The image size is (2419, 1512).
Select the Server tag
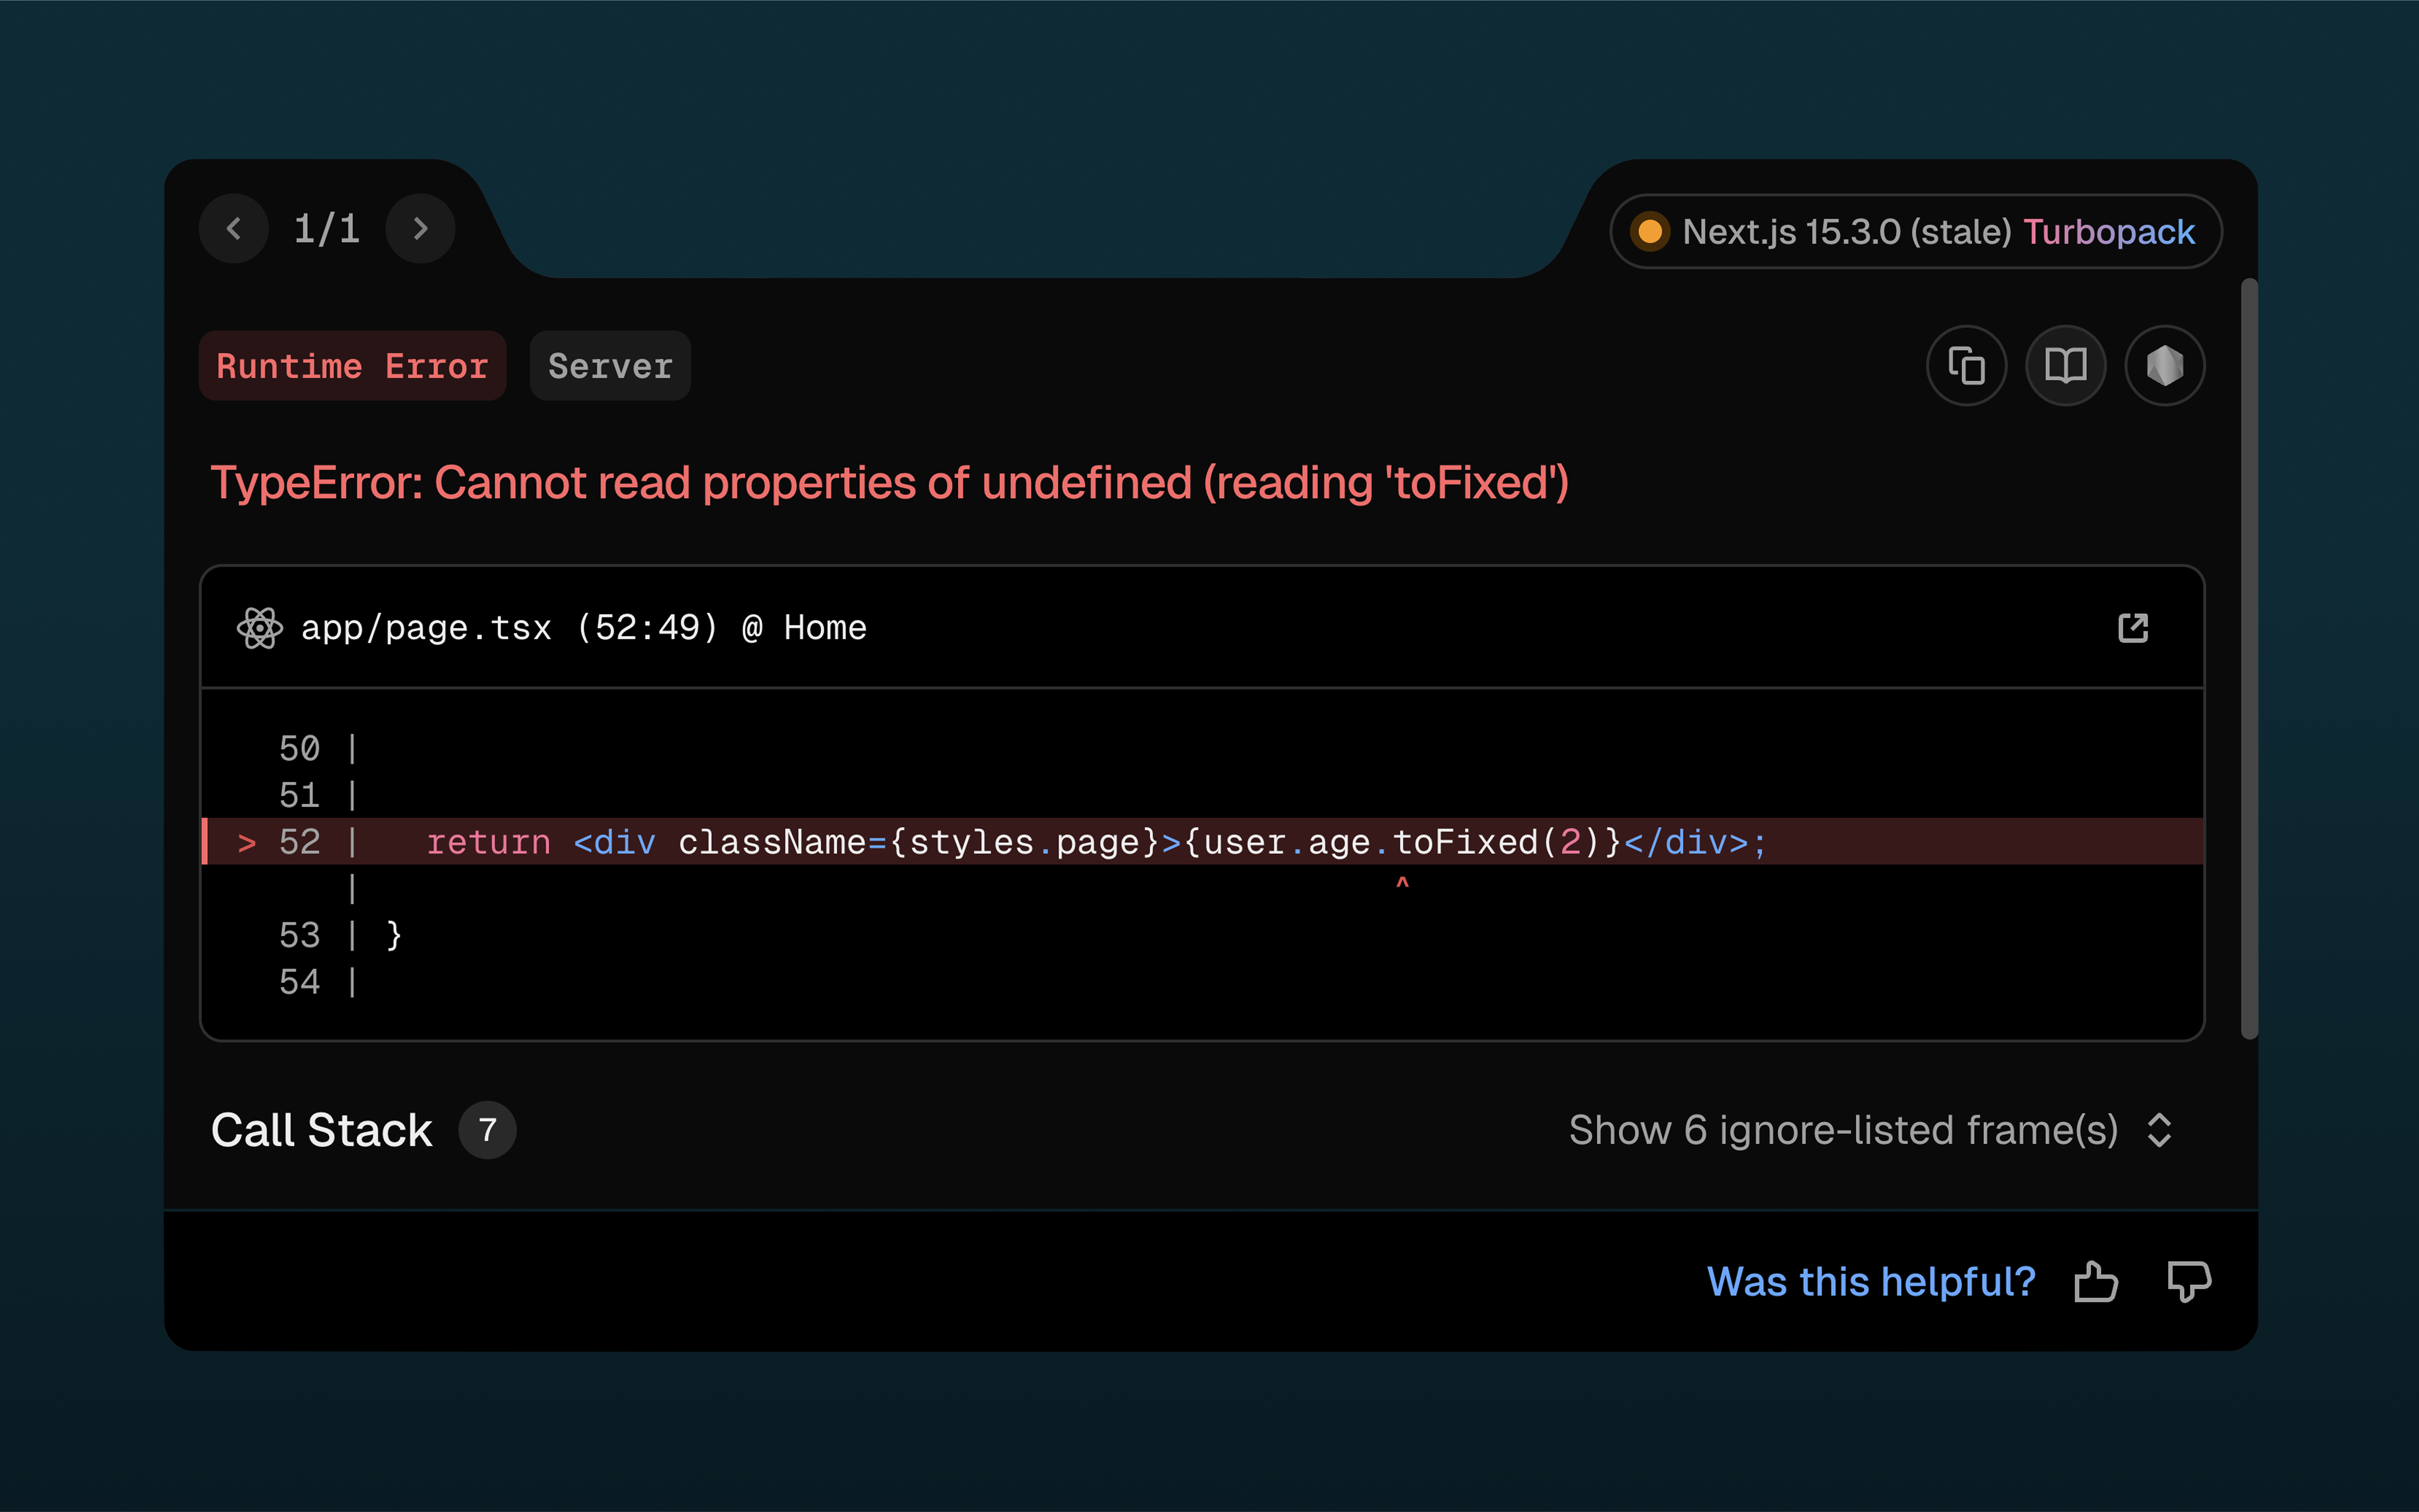click(610, 366)
